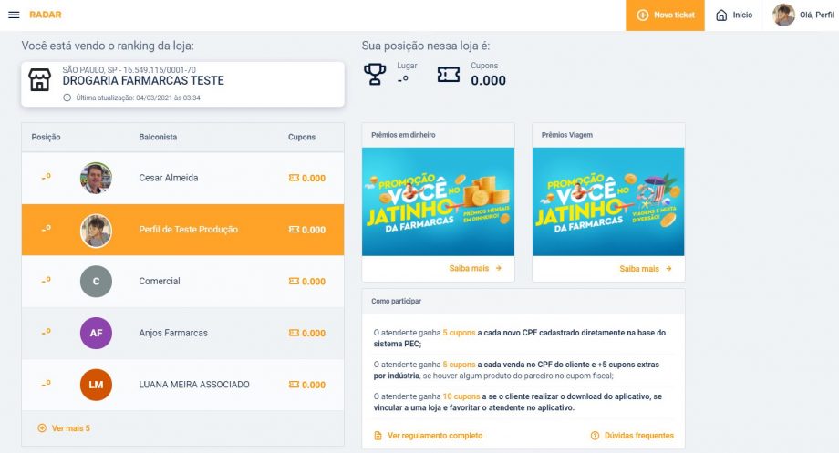Select the Perfil de Teste Produção row

pos(182,230)
